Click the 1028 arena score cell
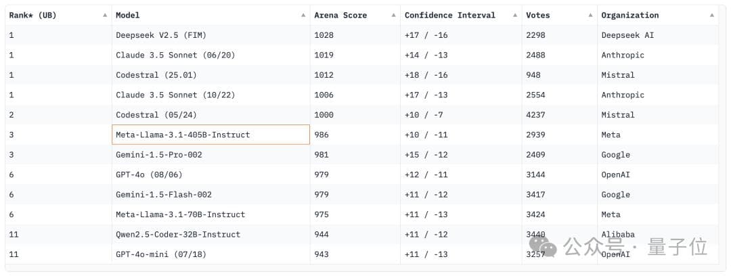 coord(324,35)
